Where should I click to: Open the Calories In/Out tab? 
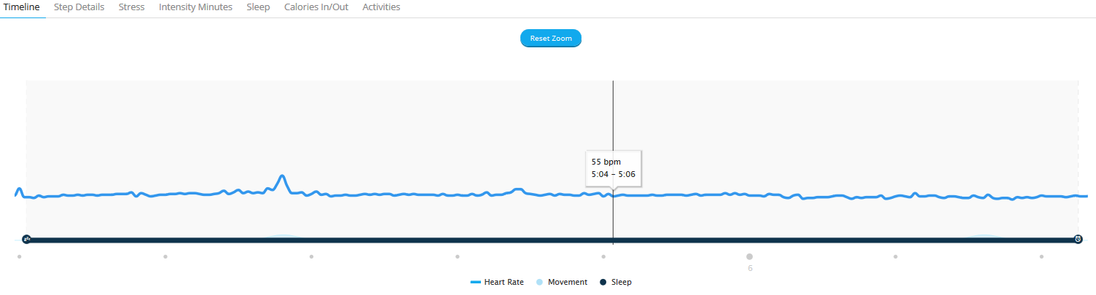316,7
